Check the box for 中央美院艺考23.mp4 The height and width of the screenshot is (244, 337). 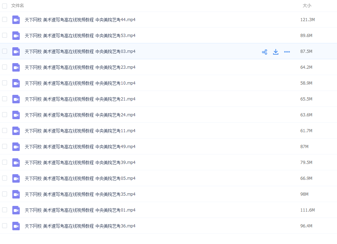[5, 67]
